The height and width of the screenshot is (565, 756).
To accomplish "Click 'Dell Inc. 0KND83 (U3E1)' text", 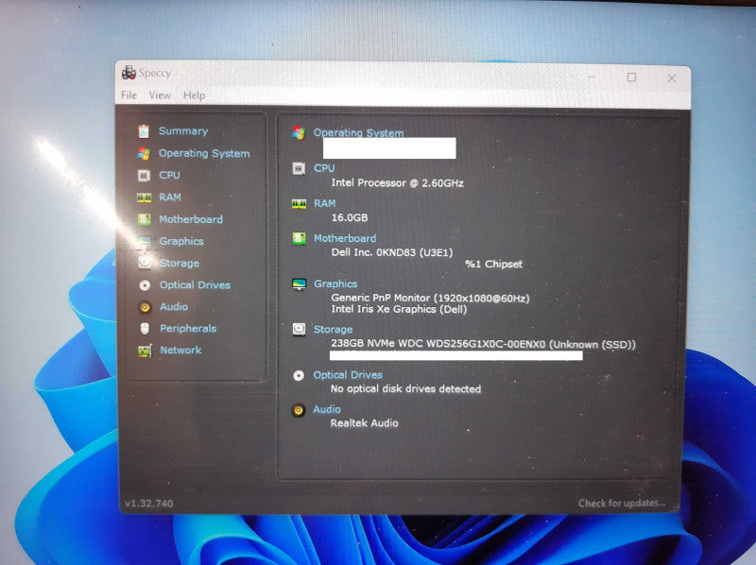I will pyautogui.click(x=392, y=252).
